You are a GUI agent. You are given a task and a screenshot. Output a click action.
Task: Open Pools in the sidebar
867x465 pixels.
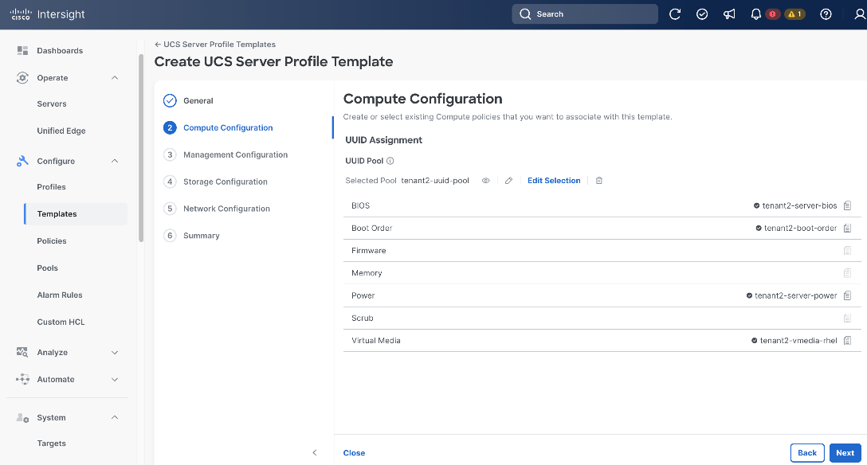tap(48, 268)
